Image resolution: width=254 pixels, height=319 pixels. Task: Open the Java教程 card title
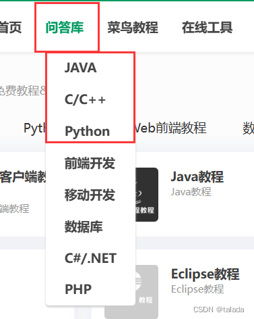coord(197,176)
